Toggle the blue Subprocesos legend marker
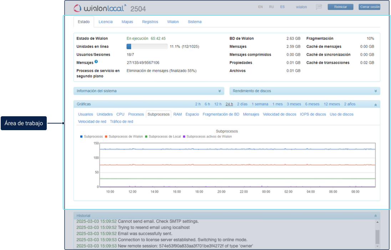This screenshot has width=391, height=250. click(82, 137)
